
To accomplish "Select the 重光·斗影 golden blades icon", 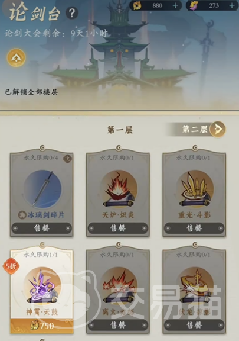I will (x=195, y=189).
